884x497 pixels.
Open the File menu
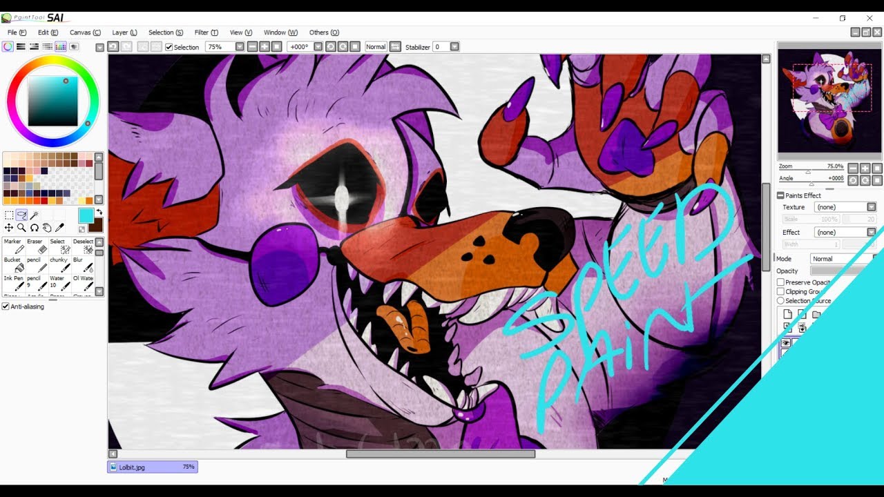(17, 32)
